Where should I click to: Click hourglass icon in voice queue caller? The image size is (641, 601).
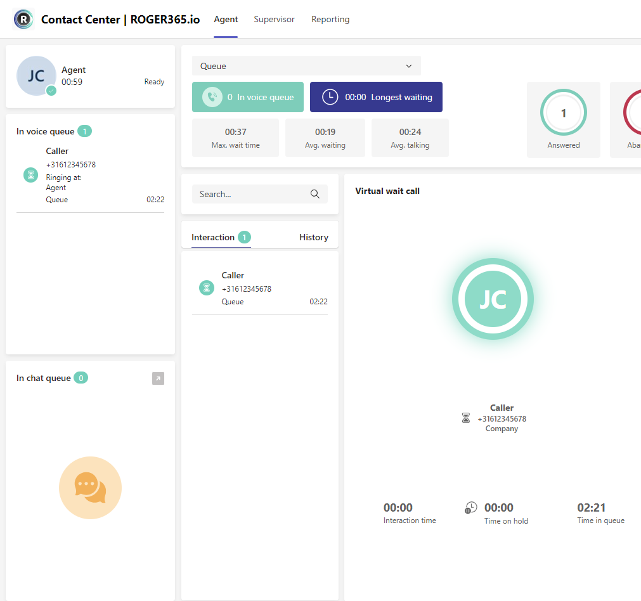pos(30,175)
